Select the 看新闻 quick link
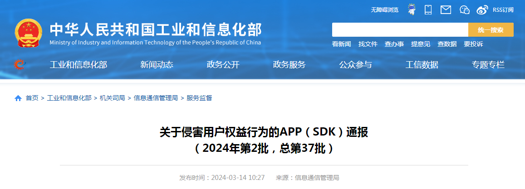Image resolution: width=525 pixels, height=189 pixels. click(342, 44)
